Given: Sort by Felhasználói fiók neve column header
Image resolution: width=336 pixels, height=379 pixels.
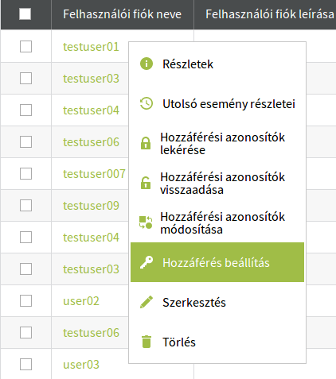Looking at the screenshot, I should [123, 14].
